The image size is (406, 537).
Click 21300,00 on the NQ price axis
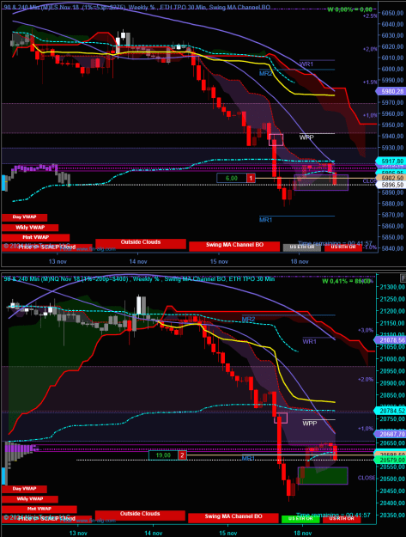click(392, 287)
